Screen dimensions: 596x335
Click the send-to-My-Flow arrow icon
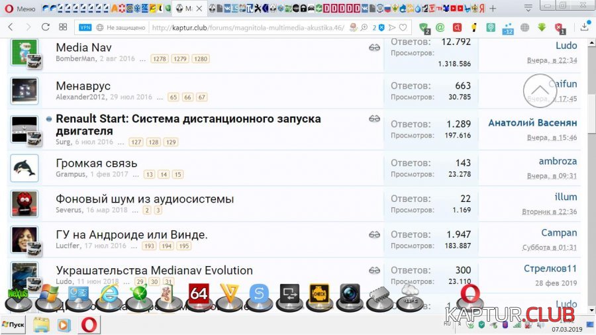pos(392,27)
